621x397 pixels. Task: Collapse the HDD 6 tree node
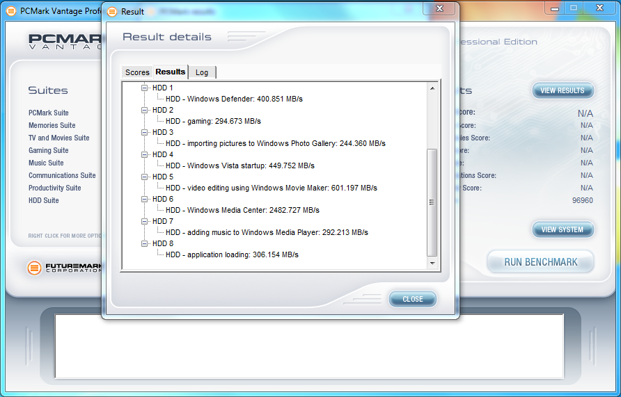click(x=145, y=199)
